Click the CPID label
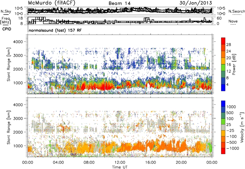This screenshot has height=169, width=245. (7, 29)
